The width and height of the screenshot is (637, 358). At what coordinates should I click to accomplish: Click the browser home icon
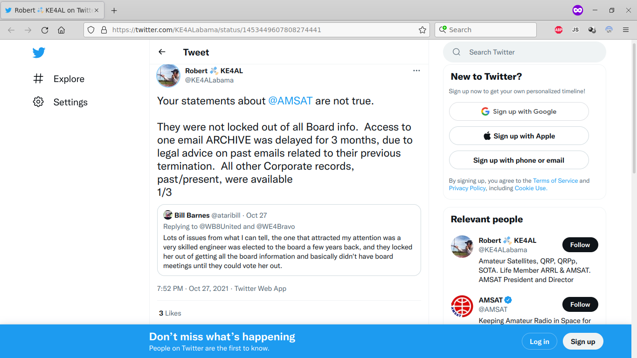(x=61, y=30)
